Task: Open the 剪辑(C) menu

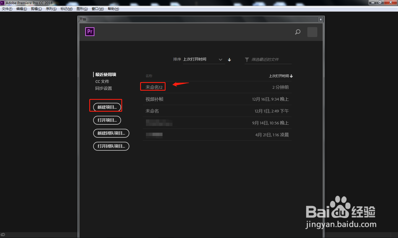Action: tap(36, 9)
